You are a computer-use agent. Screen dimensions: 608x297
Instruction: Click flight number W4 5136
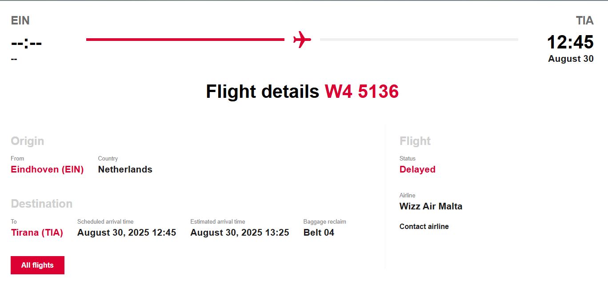pyautogui.click(x=361, y=92)
